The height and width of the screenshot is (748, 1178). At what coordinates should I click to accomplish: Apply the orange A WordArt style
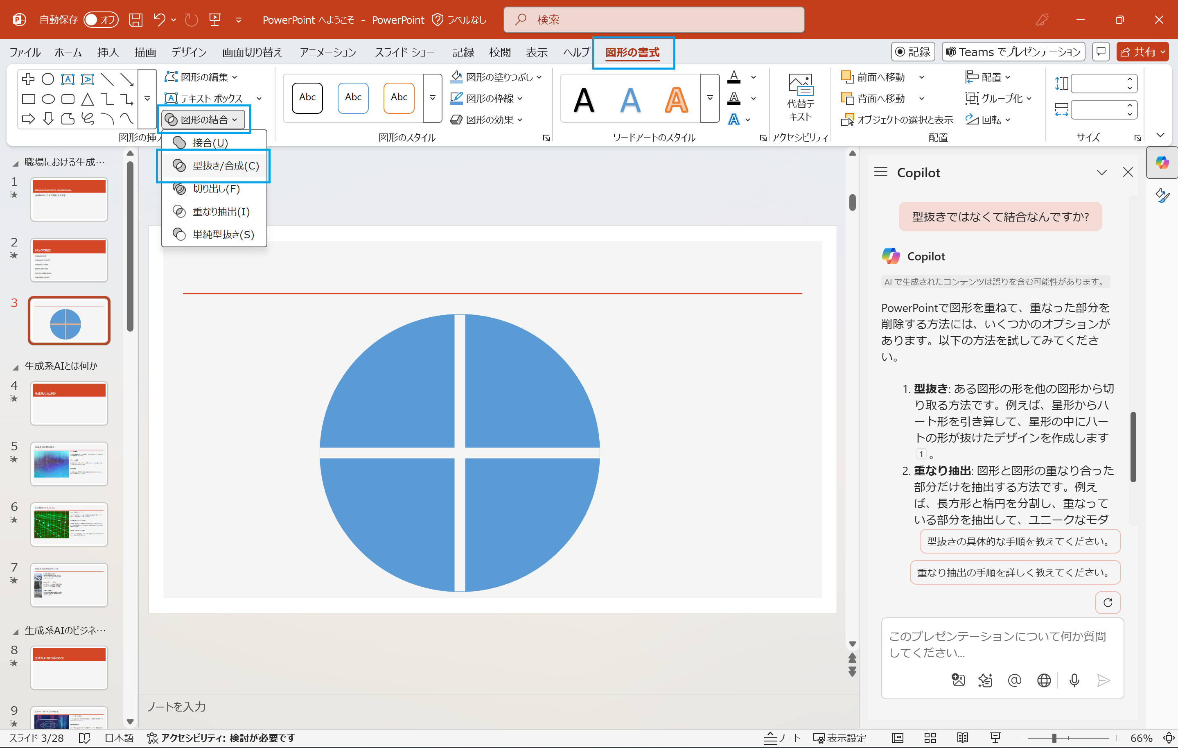[x=676, y=100]
